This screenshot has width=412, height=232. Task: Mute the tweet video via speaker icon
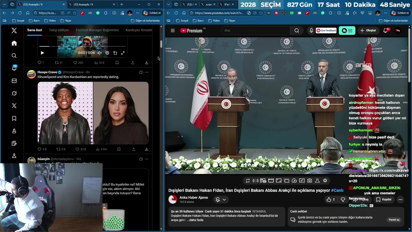[x=99, y=53]
